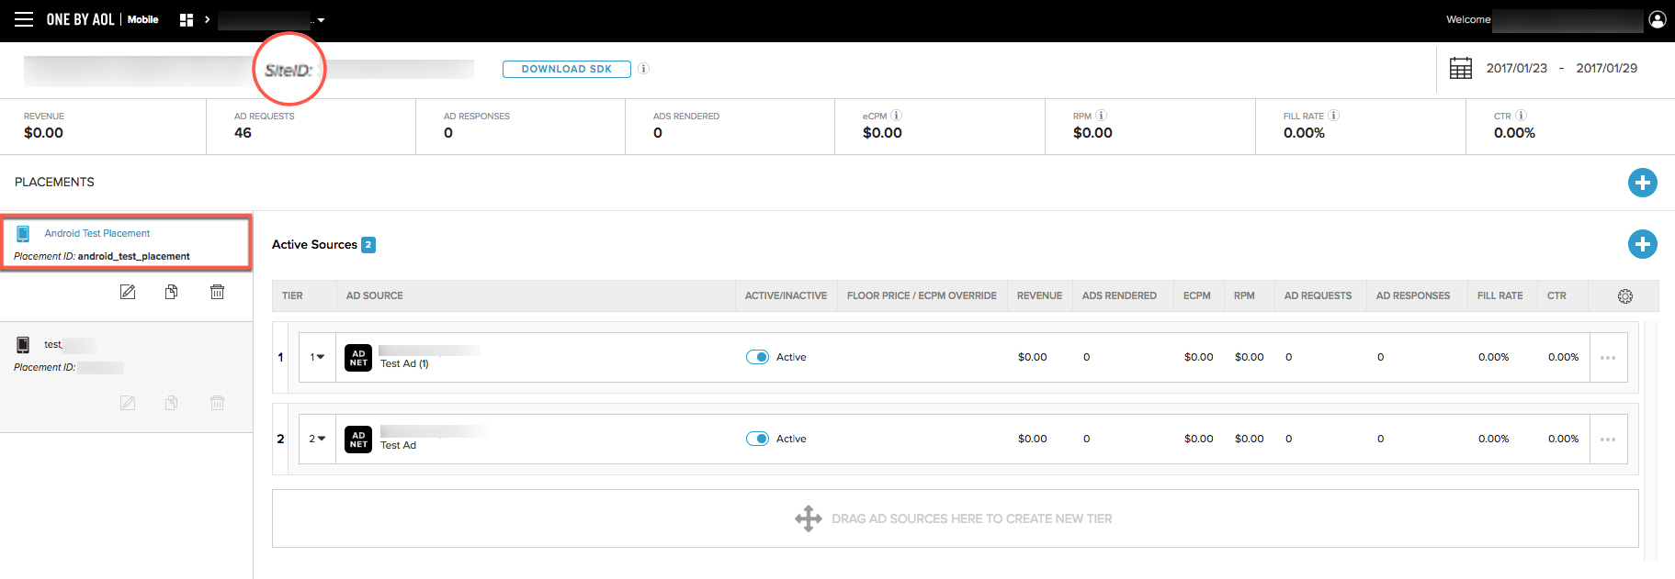Sort by Revenue column header
1675x579 pixels.
click(1039, 295)
